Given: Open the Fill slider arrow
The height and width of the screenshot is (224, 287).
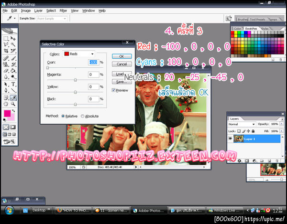Looking at the screenshot, I should pyautogui.click(x=281, y=131).
